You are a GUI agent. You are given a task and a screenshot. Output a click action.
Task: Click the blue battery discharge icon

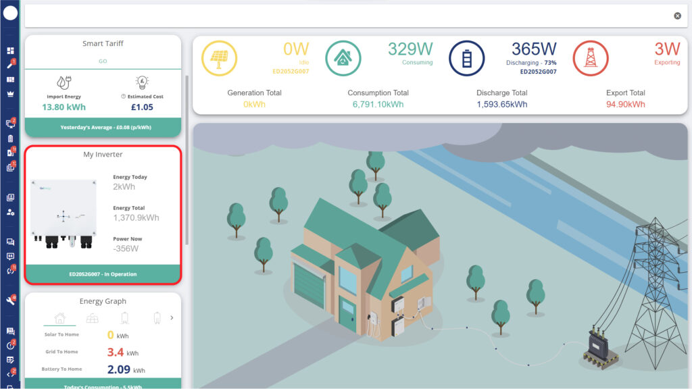[467, 59]
